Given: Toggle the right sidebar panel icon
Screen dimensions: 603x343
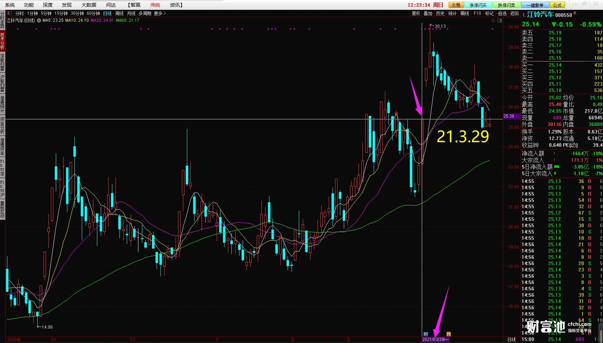Looking at the screenshot, I should pos(500,21).
